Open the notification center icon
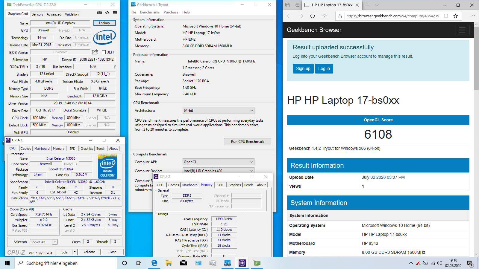The image size is (479, 269). pos(469,263)
